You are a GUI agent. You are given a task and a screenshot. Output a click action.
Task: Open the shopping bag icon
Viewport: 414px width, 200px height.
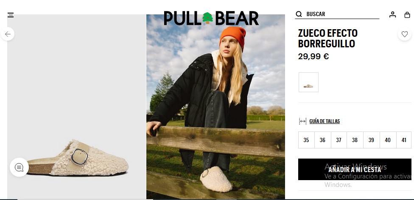pyautogui.click(x=407, y=15)
